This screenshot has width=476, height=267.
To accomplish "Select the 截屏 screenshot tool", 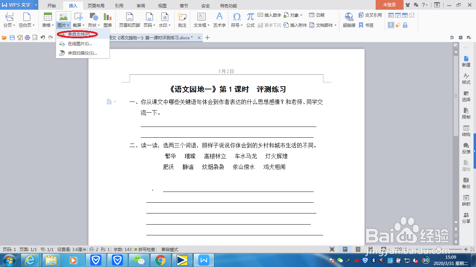I will [x=78, y=19].
